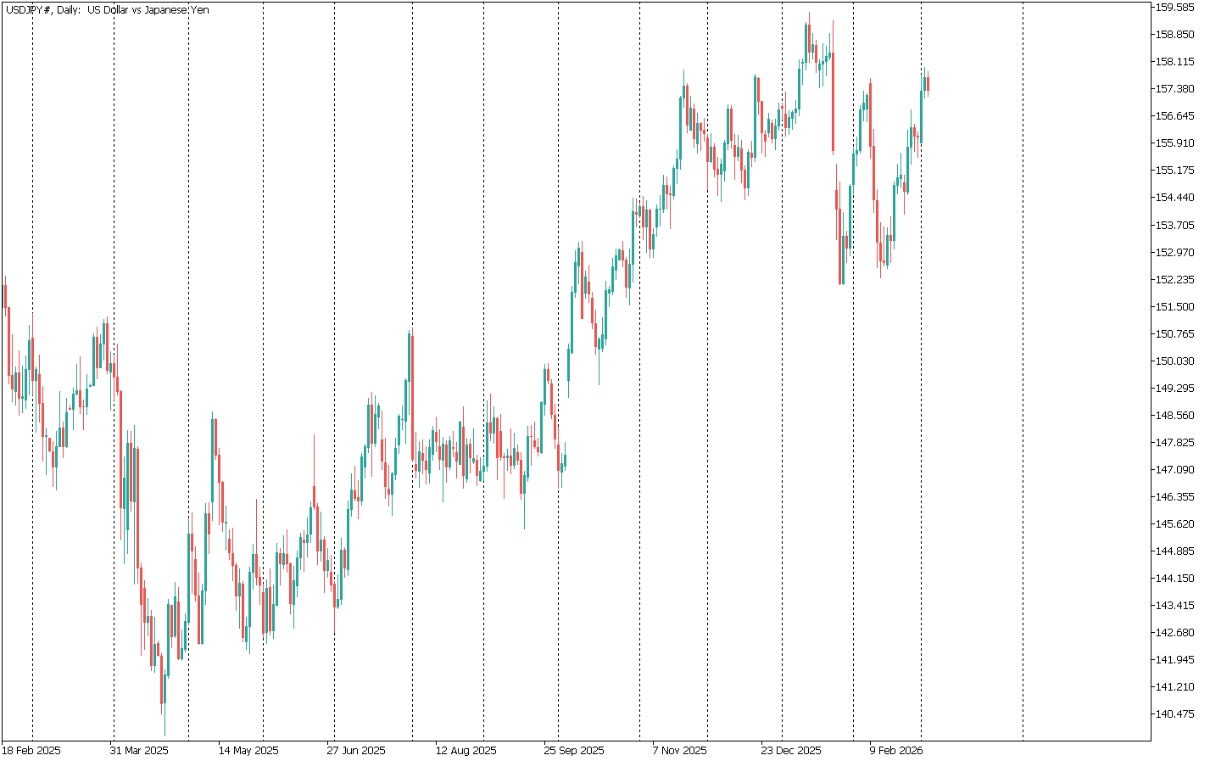Select the 7 Nov 2025 date label

(679, 751)
